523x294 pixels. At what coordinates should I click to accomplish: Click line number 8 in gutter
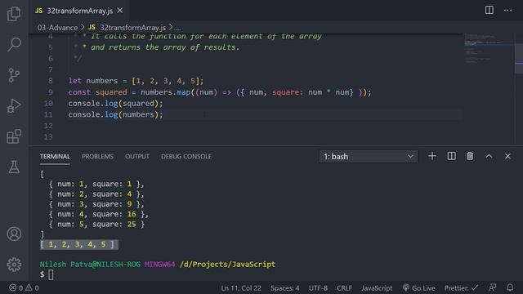point(51,81)
